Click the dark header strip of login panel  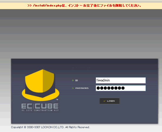(x=85, y=61)
